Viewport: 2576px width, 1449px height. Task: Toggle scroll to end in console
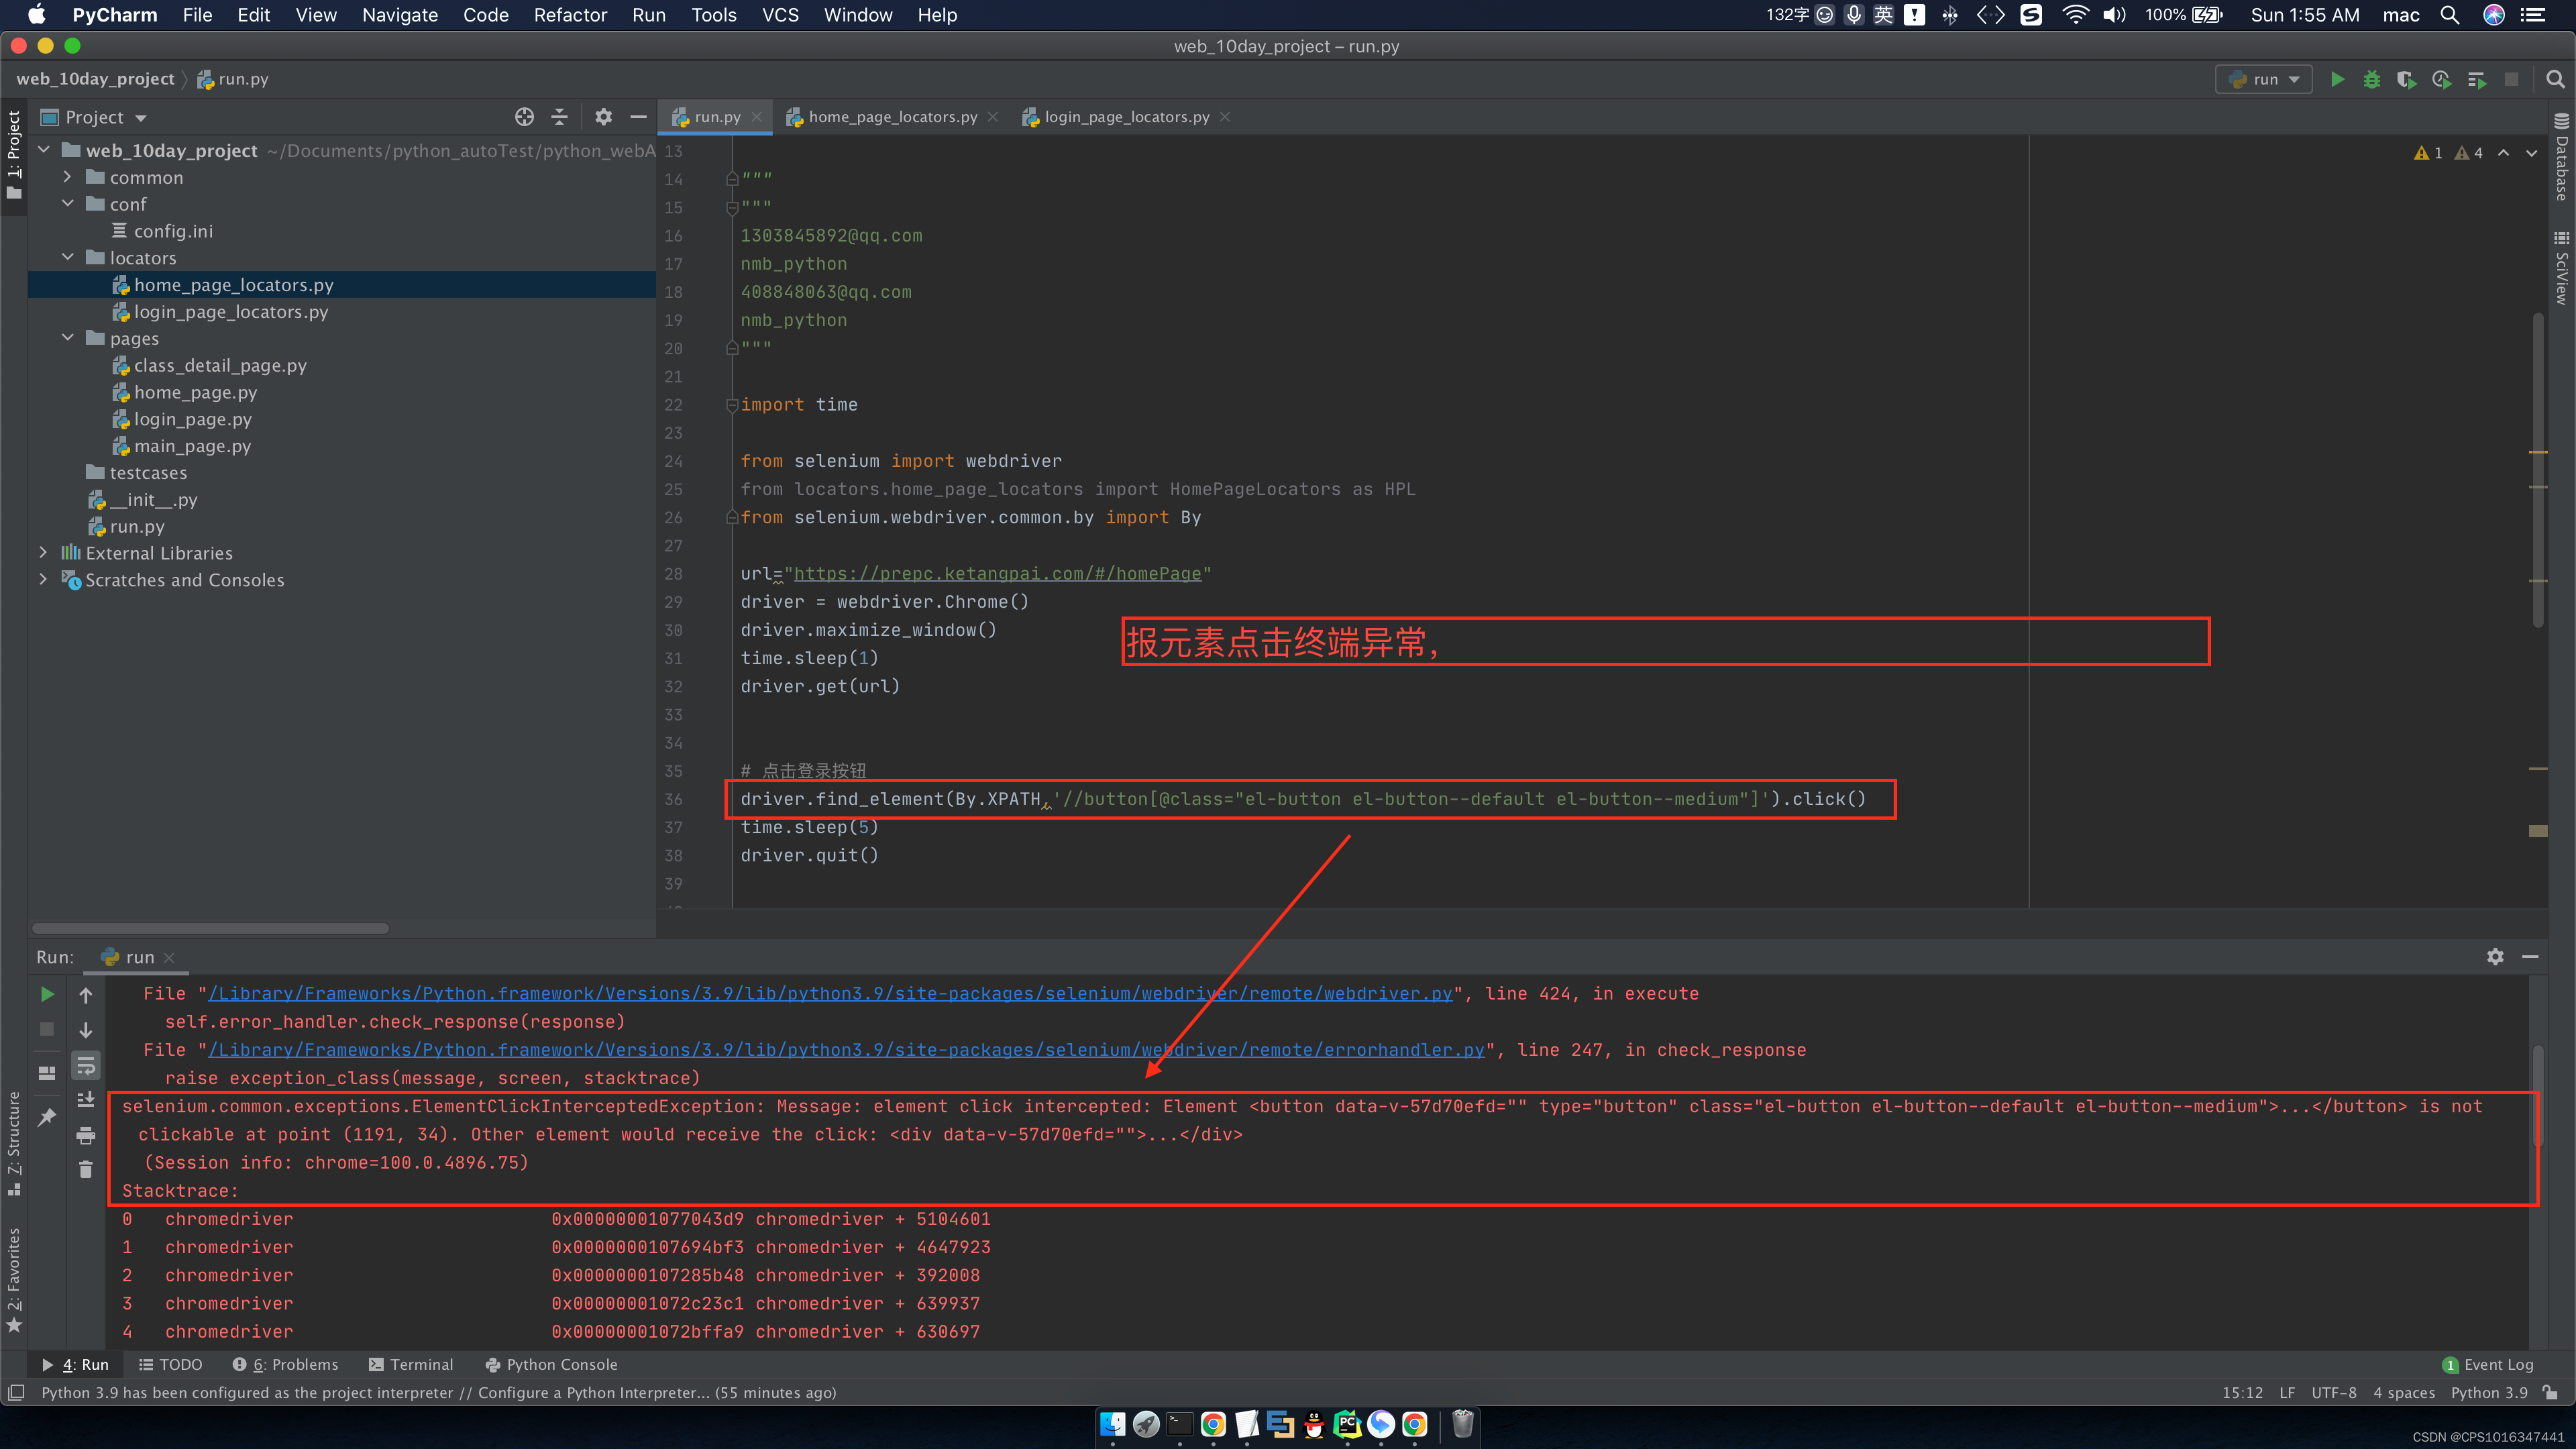click(x=86, y=1100)
